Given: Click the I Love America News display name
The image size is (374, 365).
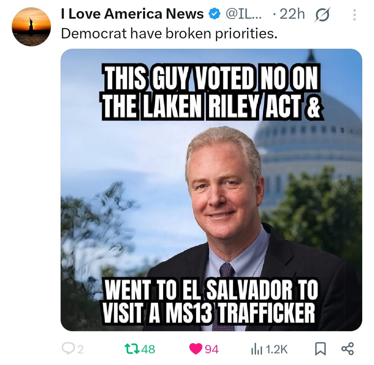Looking at the screenshot, I should [132, 13].
